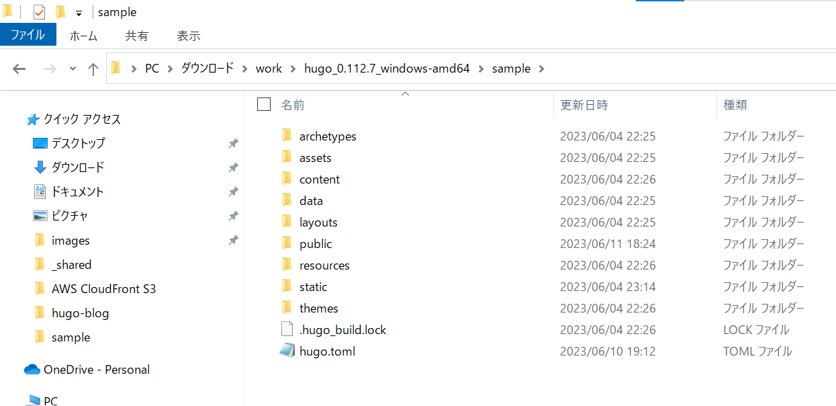Click the Properties icon in quick access toolbar

tap(39, 12)
